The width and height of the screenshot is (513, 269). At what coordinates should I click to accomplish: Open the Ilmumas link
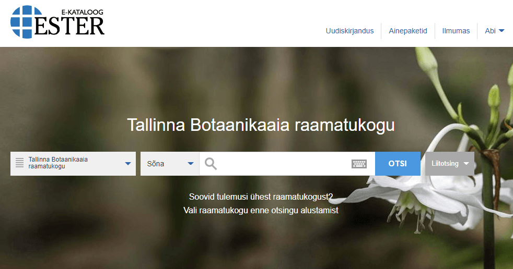coord(456,31)
